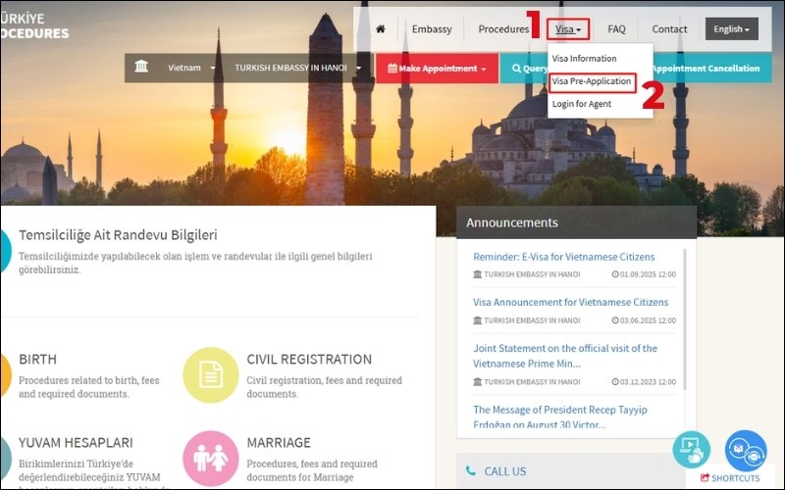Open the Civil Registration document icon
This screenshot has width=785, height=490.
pyautogui.click(x=211, y=375)
